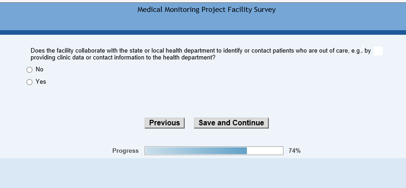Click the pale blue footer area below the progress bar
Screen dimensions: 406x188
[203, 173]
